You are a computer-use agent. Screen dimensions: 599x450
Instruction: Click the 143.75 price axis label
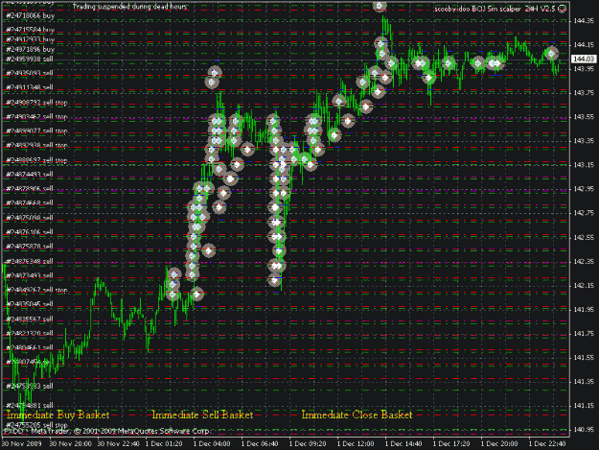click(584, 93)
